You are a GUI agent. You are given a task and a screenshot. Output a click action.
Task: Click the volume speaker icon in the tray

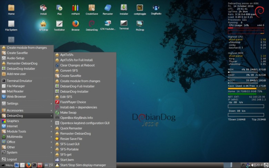click(x=253, y=165)
